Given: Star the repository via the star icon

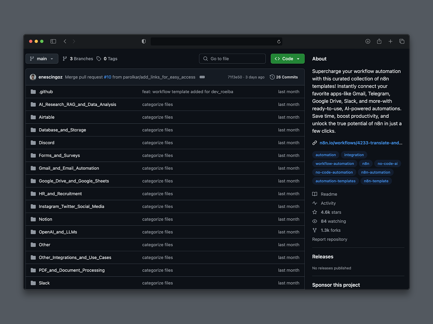Looking at the screenshot, I should pos(315,212).
